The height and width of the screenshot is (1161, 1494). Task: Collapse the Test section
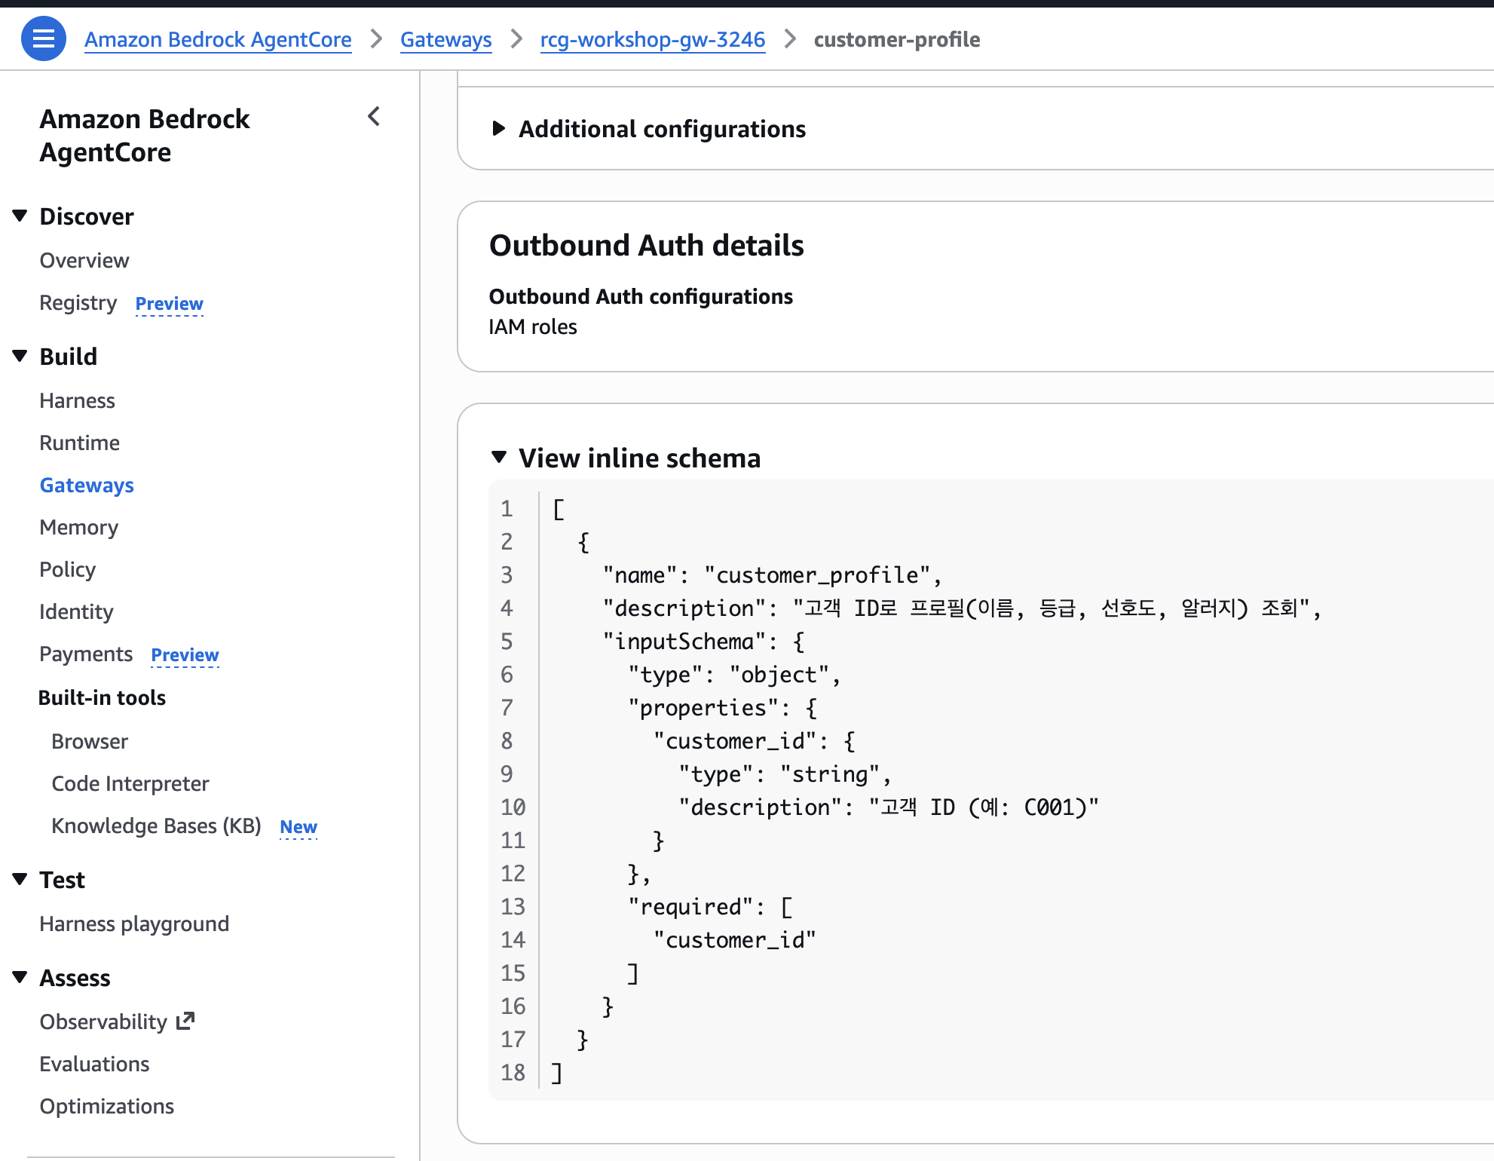pos(20,879)
